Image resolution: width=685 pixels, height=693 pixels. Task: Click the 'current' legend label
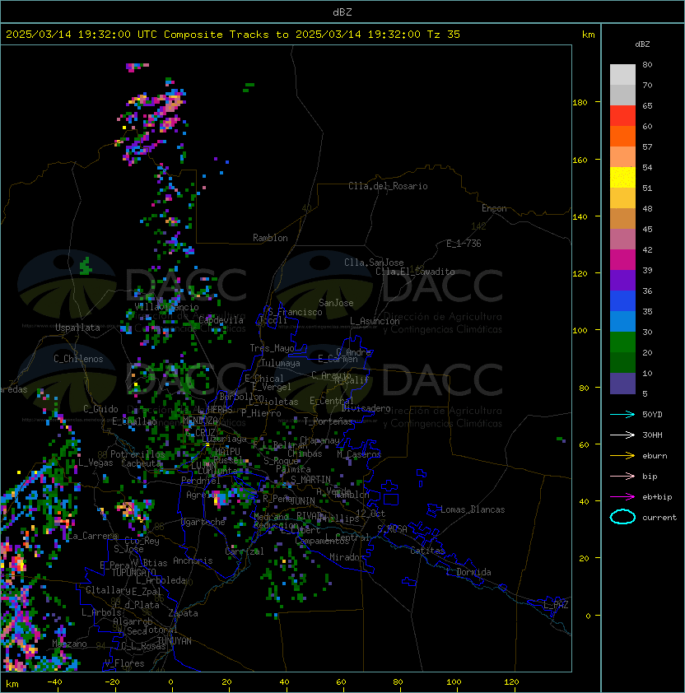pos(659,518)
